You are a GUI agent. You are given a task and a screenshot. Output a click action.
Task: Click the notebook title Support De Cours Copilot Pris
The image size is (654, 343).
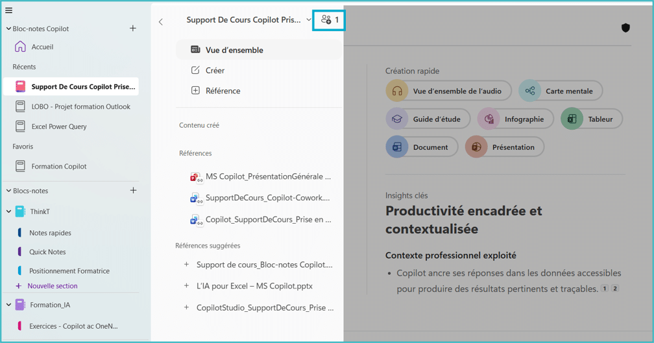point(243,20)
